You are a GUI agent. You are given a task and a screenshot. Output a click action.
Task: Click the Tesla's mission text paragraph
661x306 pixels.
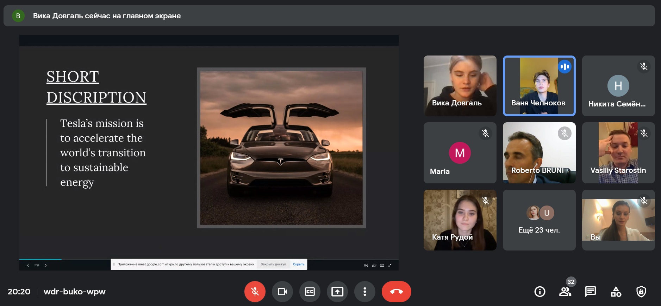pyautogui.click(x=103, y=152)
